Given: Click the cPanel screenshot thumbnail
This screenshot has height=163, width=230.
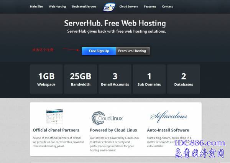Looking at the screenshot, I should click(56, 116).
